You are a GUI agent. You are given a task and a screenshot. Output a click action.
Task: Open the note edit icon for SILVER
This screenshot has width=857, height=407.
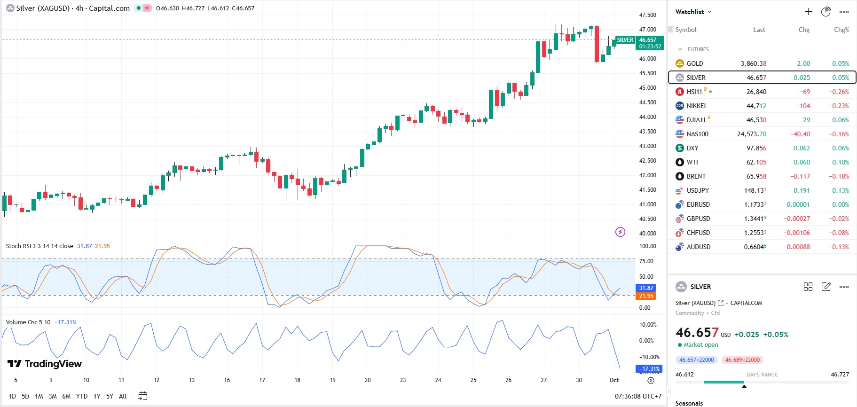(x=826, y=287)
